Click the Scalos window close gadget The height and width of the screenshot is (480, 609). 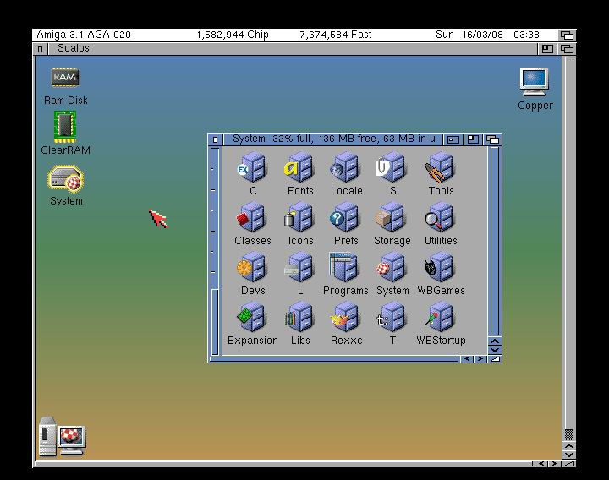(x=40, y=49)
